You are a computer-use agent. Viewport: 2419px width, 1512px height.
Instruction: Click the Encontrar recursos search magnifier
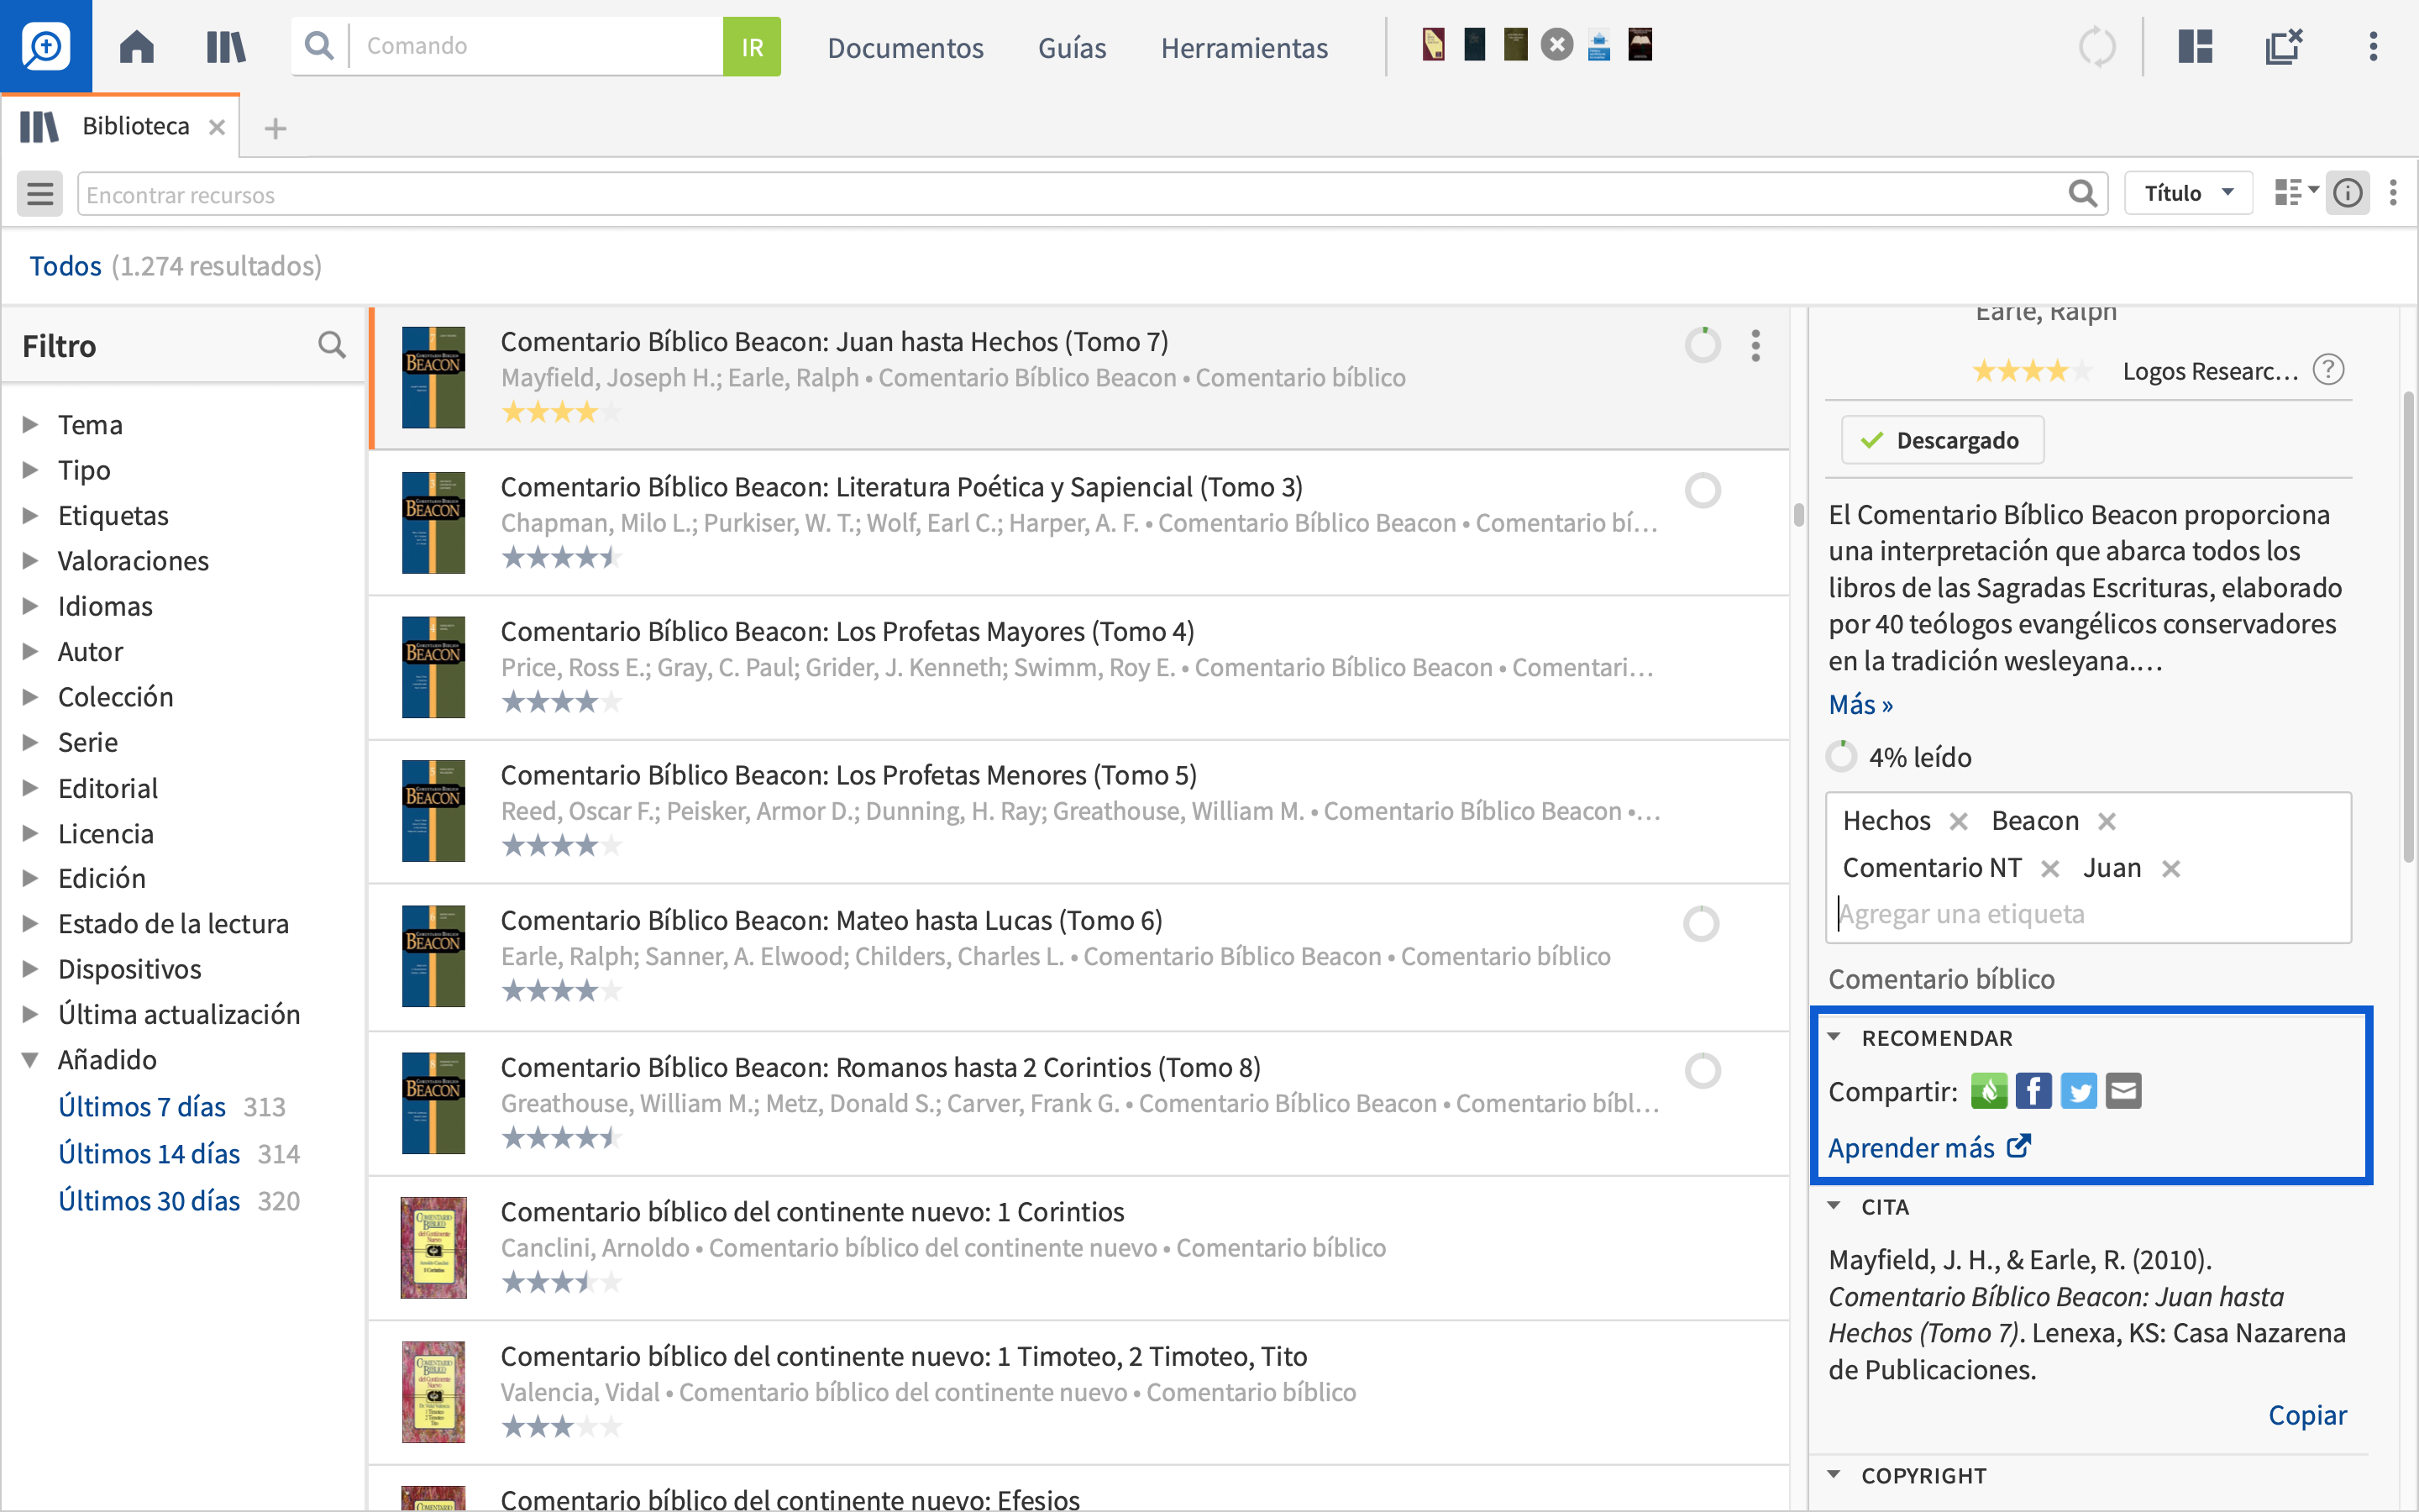click(2082, 193)
